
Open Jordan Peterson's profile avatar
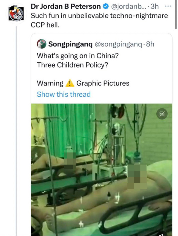[15, 13]
